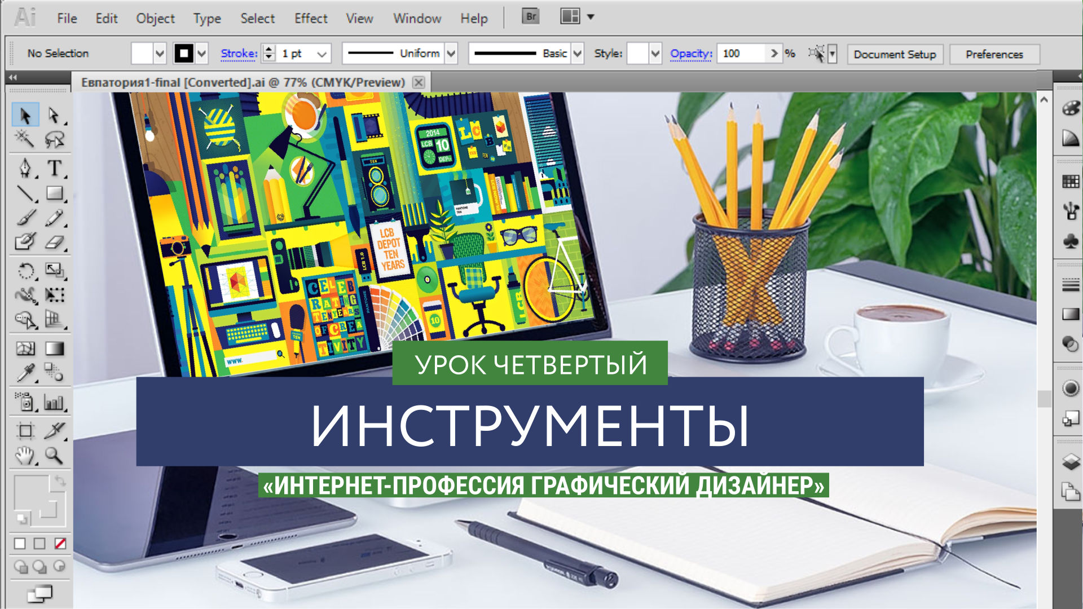Activate the Pen tool
The height and width of the screenshot is (609, 1083).
pos(25,167)
